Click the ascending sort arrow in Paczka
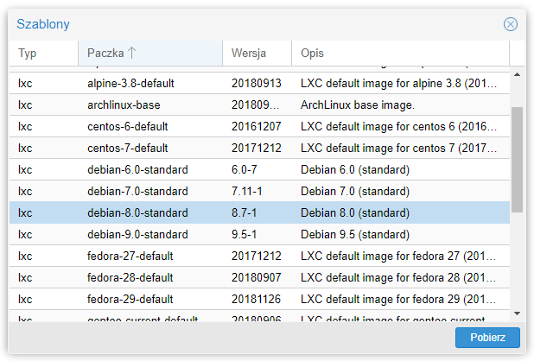534x361 pixels. pos(132,54)
